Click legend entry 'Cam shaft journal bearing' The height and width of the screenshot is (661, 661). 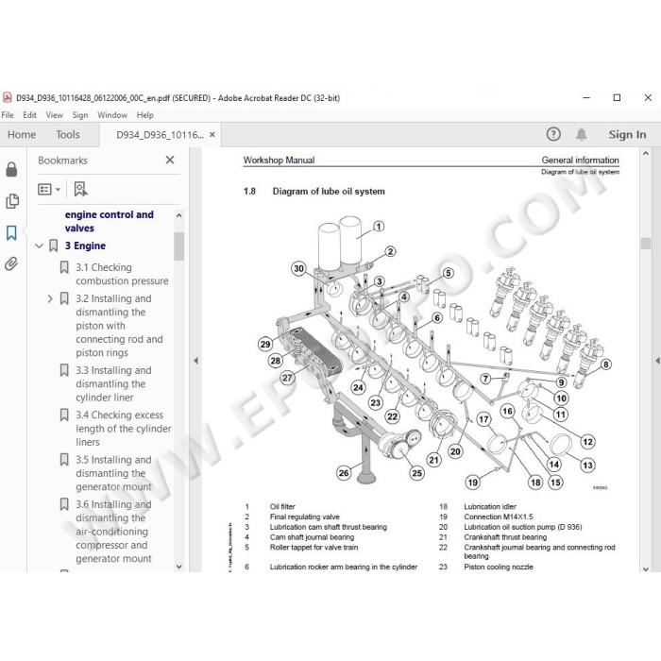tap(312, 537)
